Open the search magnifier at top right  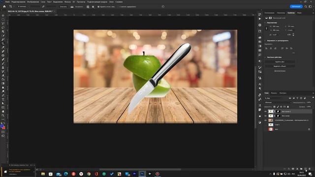point(306,6)
